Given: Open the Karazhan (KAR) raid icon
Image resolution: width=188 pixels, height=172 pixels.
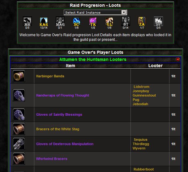Looking at the screenshot, I should 44,22.
